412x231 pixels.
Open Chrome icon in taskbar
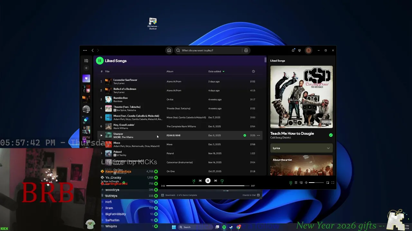coord(239,227)
